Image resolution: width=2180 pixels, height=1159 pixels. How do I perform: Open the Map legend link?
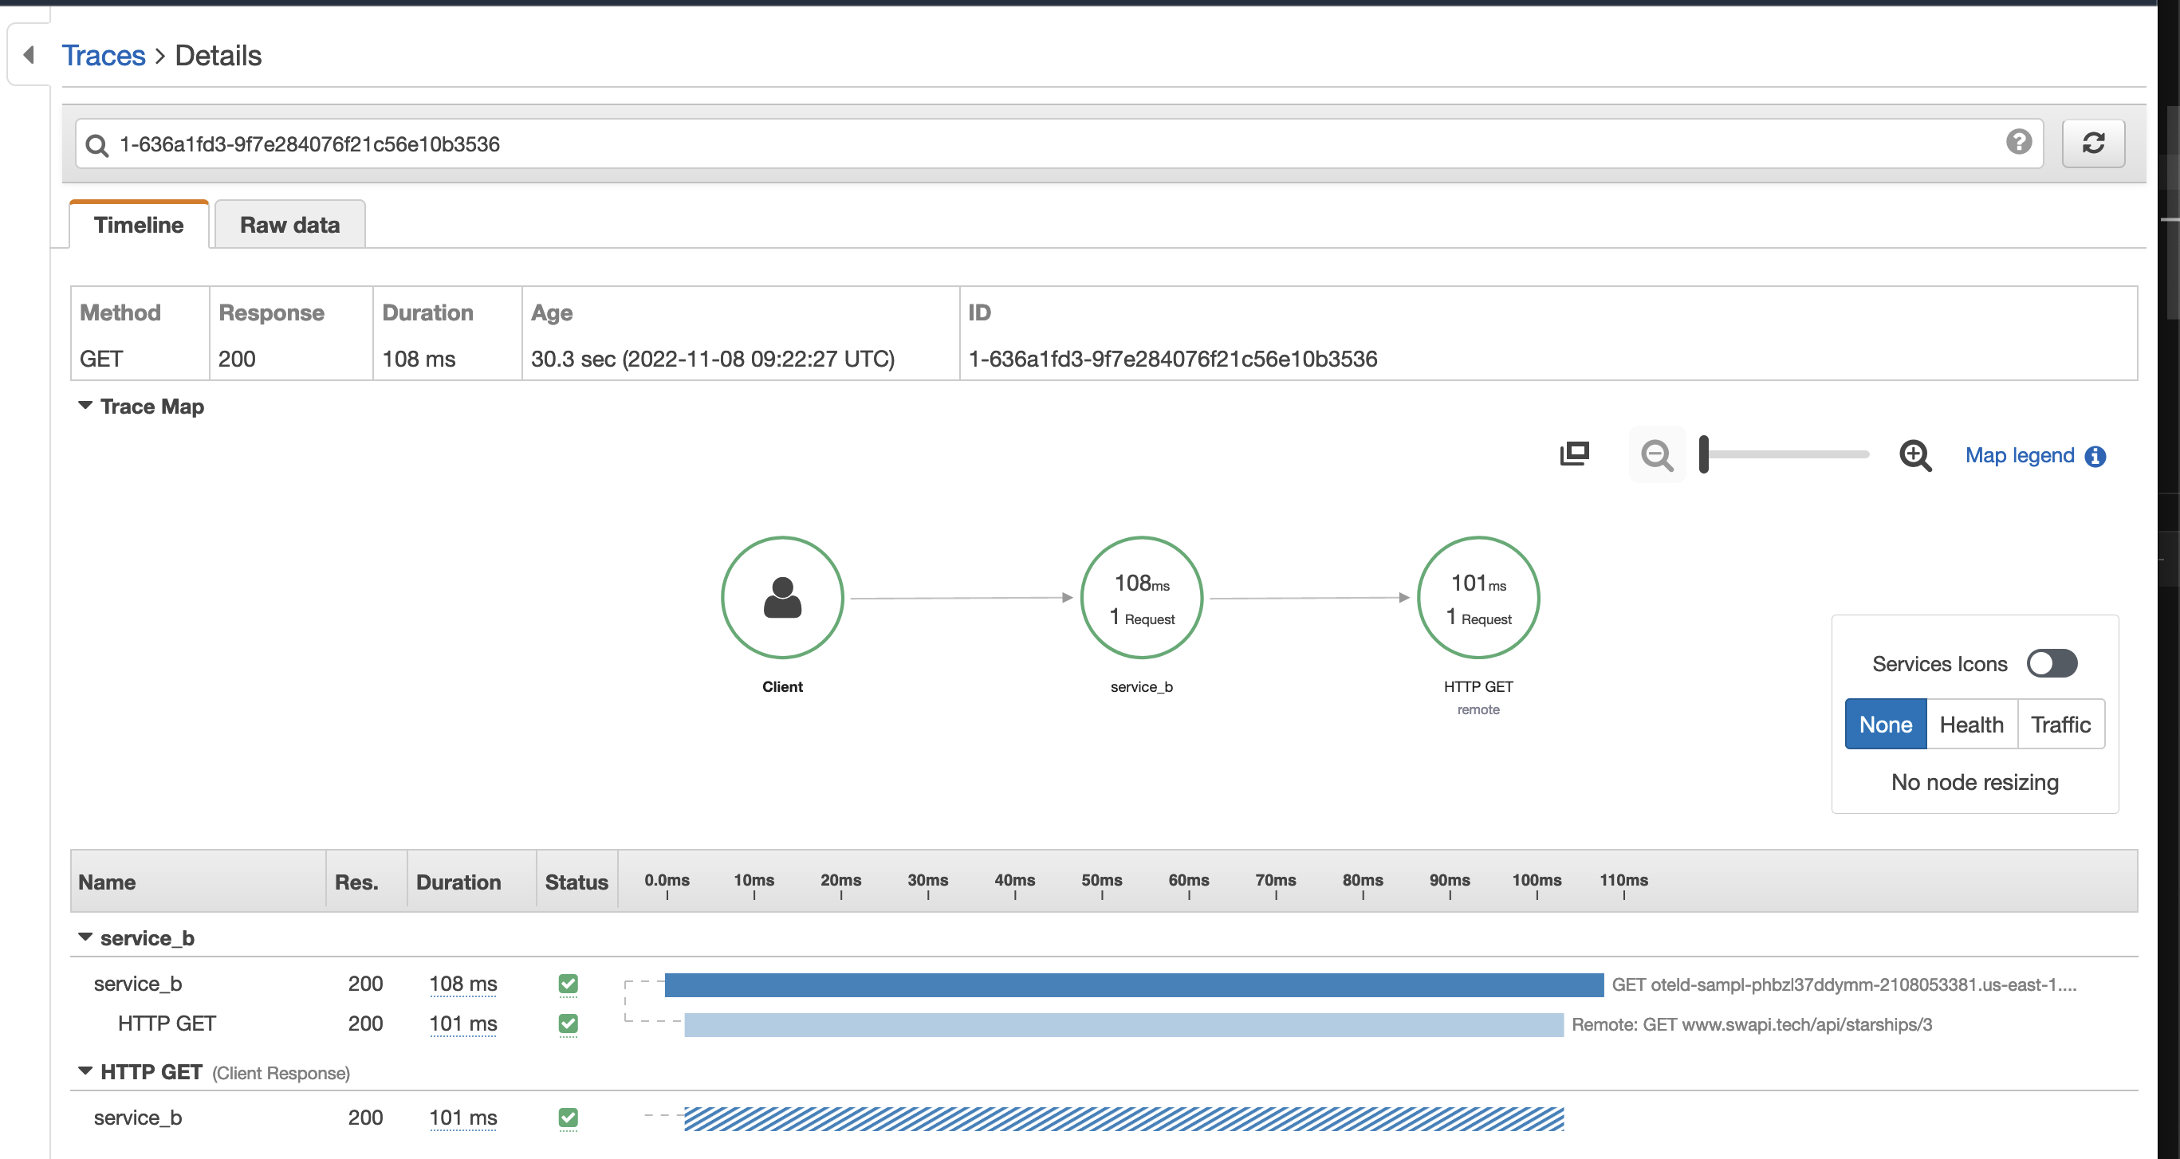(x=2019, y=456)
